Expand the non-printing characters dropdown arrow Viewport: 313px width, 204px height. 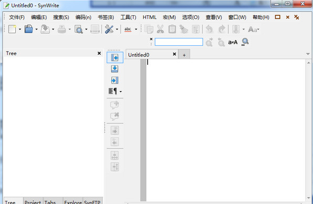point(120,92)
